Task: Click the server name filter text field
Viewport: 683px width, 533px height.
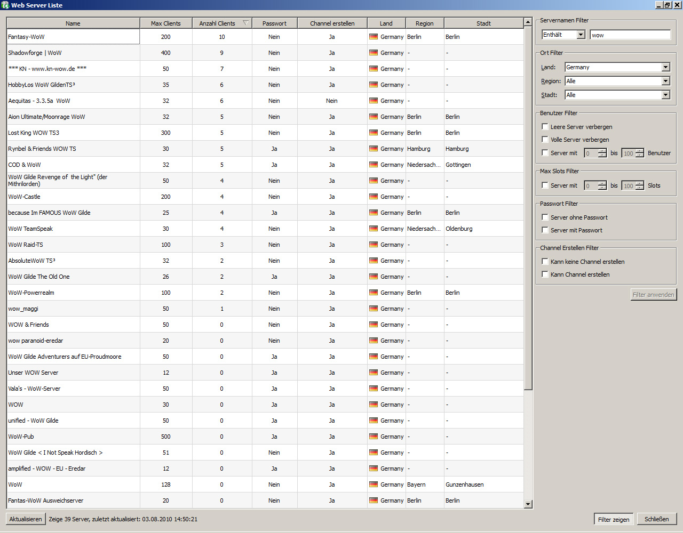Action: 630,35
